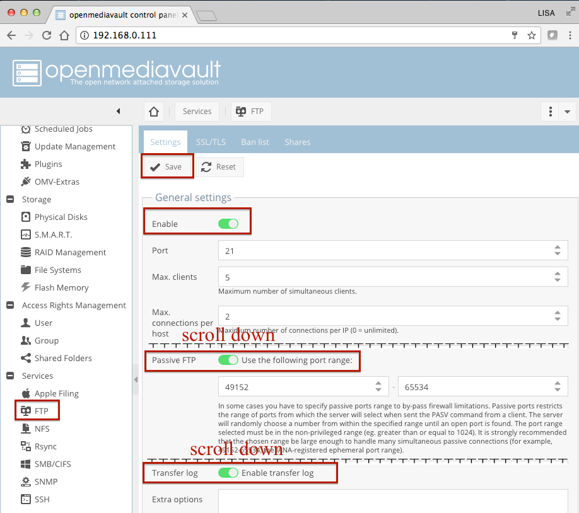Click the Physical Disks icon
579x513 pixels.
[25, 217]
